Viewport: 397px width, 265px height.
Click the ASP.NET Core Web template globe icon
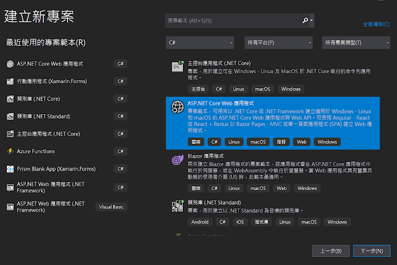pyautogui.click(x=177, y=107)
